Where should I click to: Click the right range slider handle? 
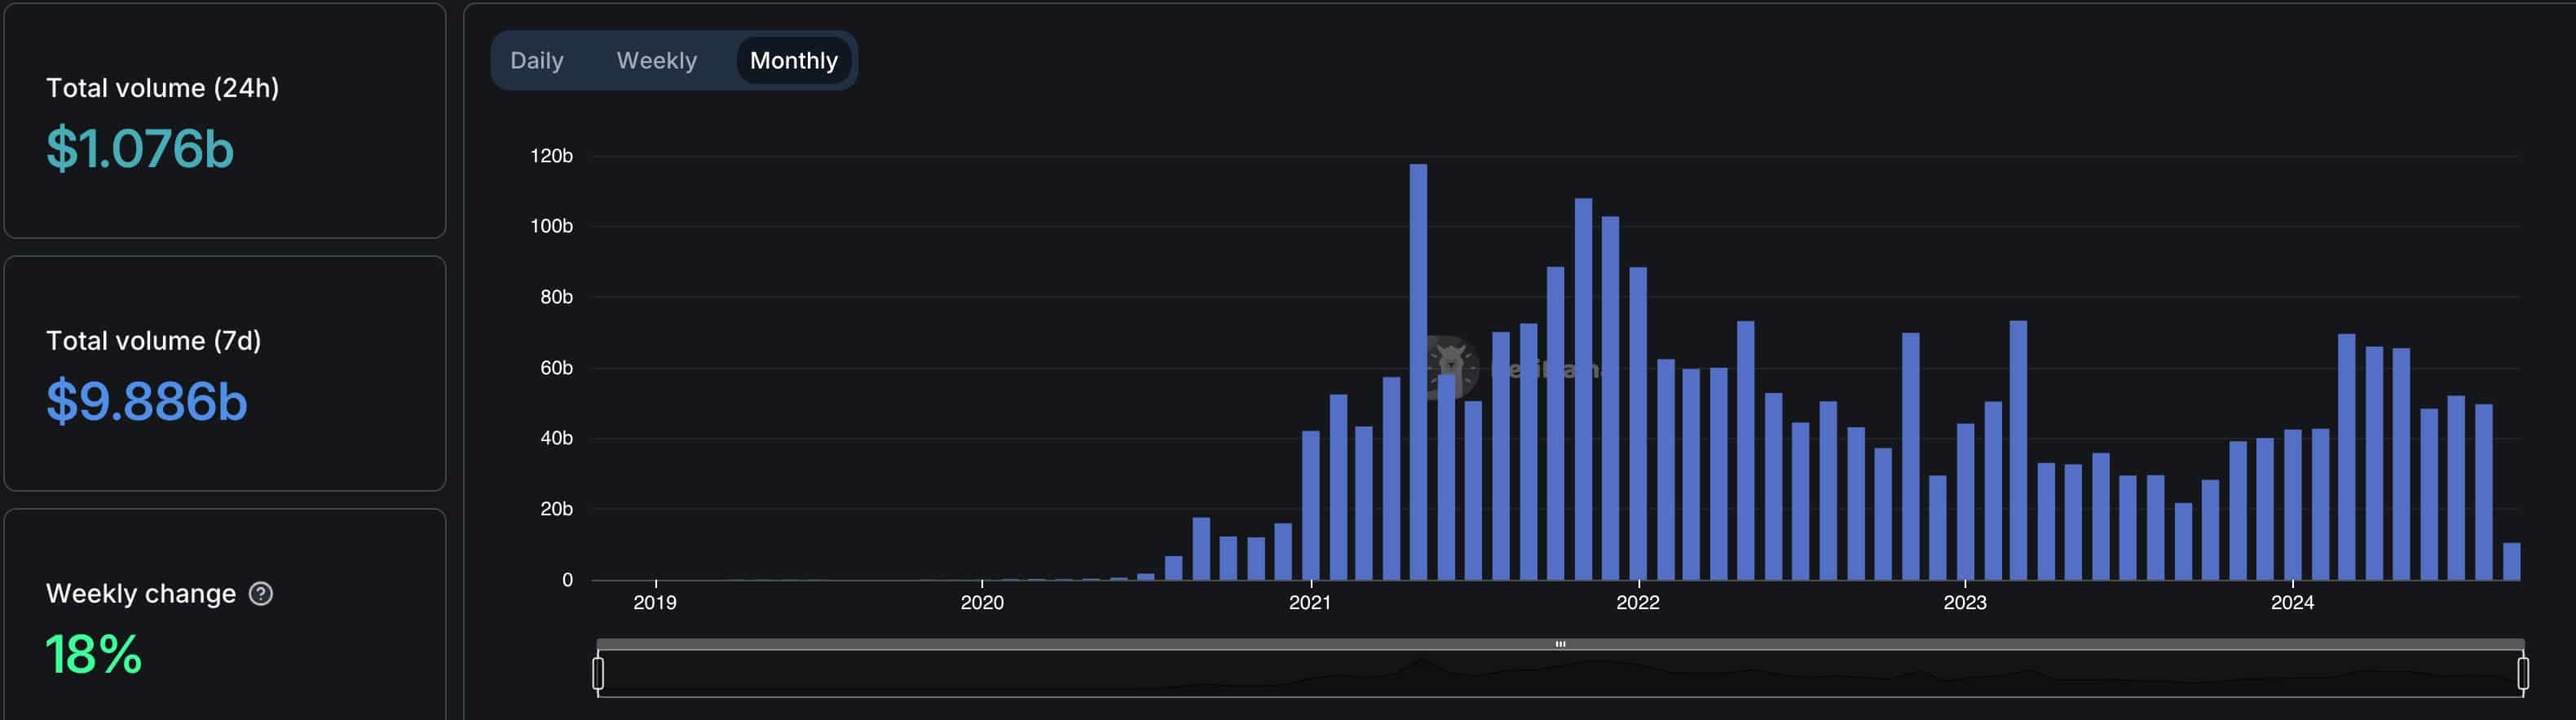coord(2522,673)
